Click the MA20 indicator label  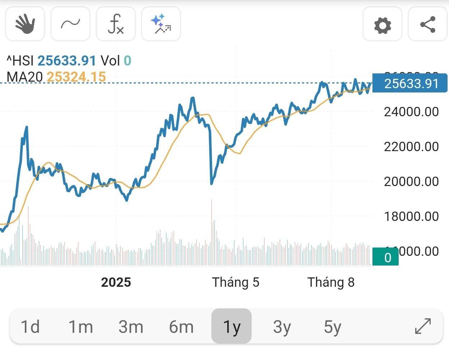pos(24,77)
